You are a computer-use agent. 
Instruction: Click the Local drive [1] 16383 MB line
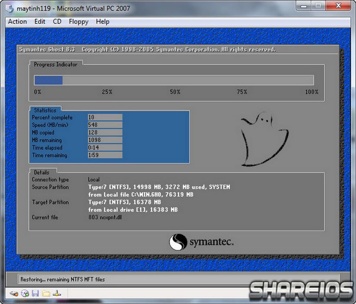pyautogui.click(x=133, y=210)
